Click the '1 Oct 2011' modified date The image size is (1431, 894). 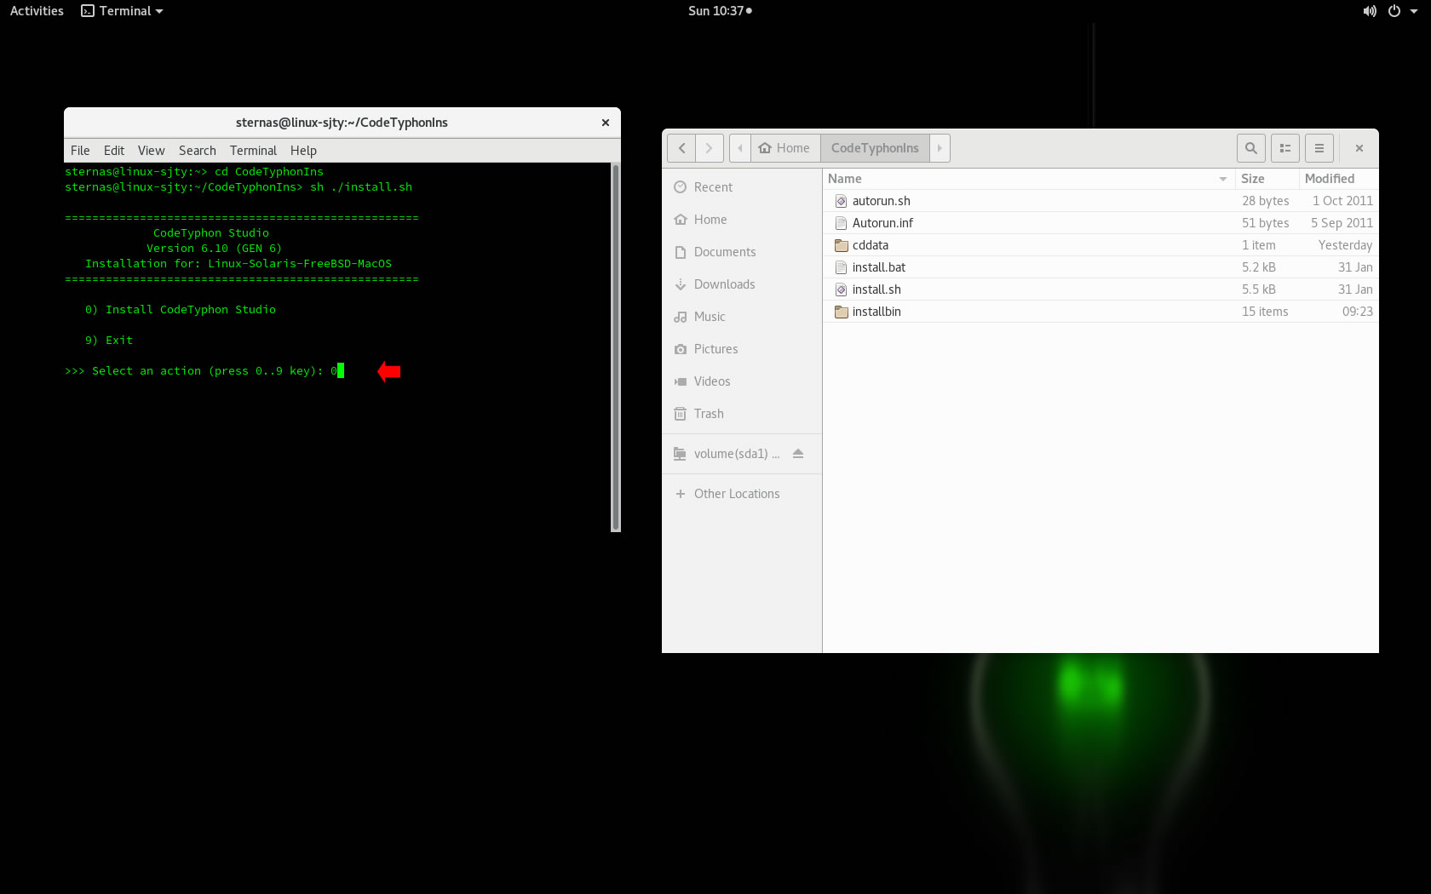coord(1342,201)
